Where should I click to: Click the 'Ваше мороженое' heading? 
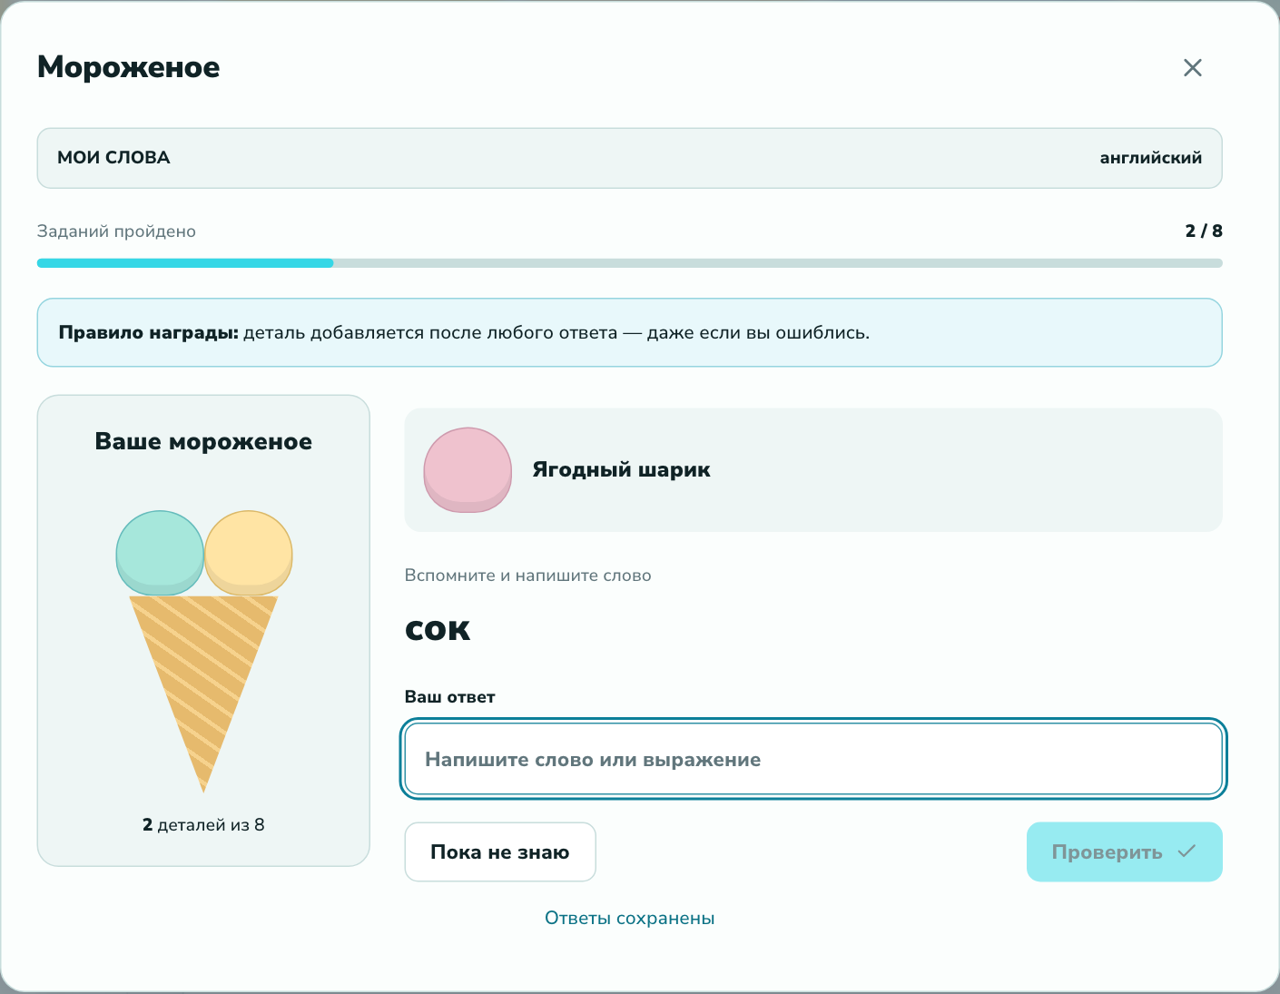203,442
